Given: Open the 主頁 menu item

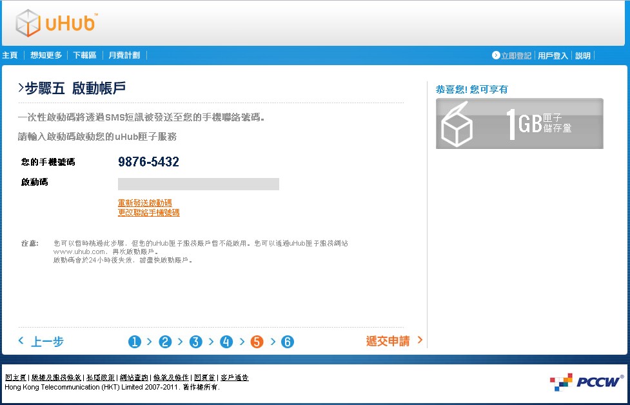Looking at the screenshot, I should tap(10, 55).
